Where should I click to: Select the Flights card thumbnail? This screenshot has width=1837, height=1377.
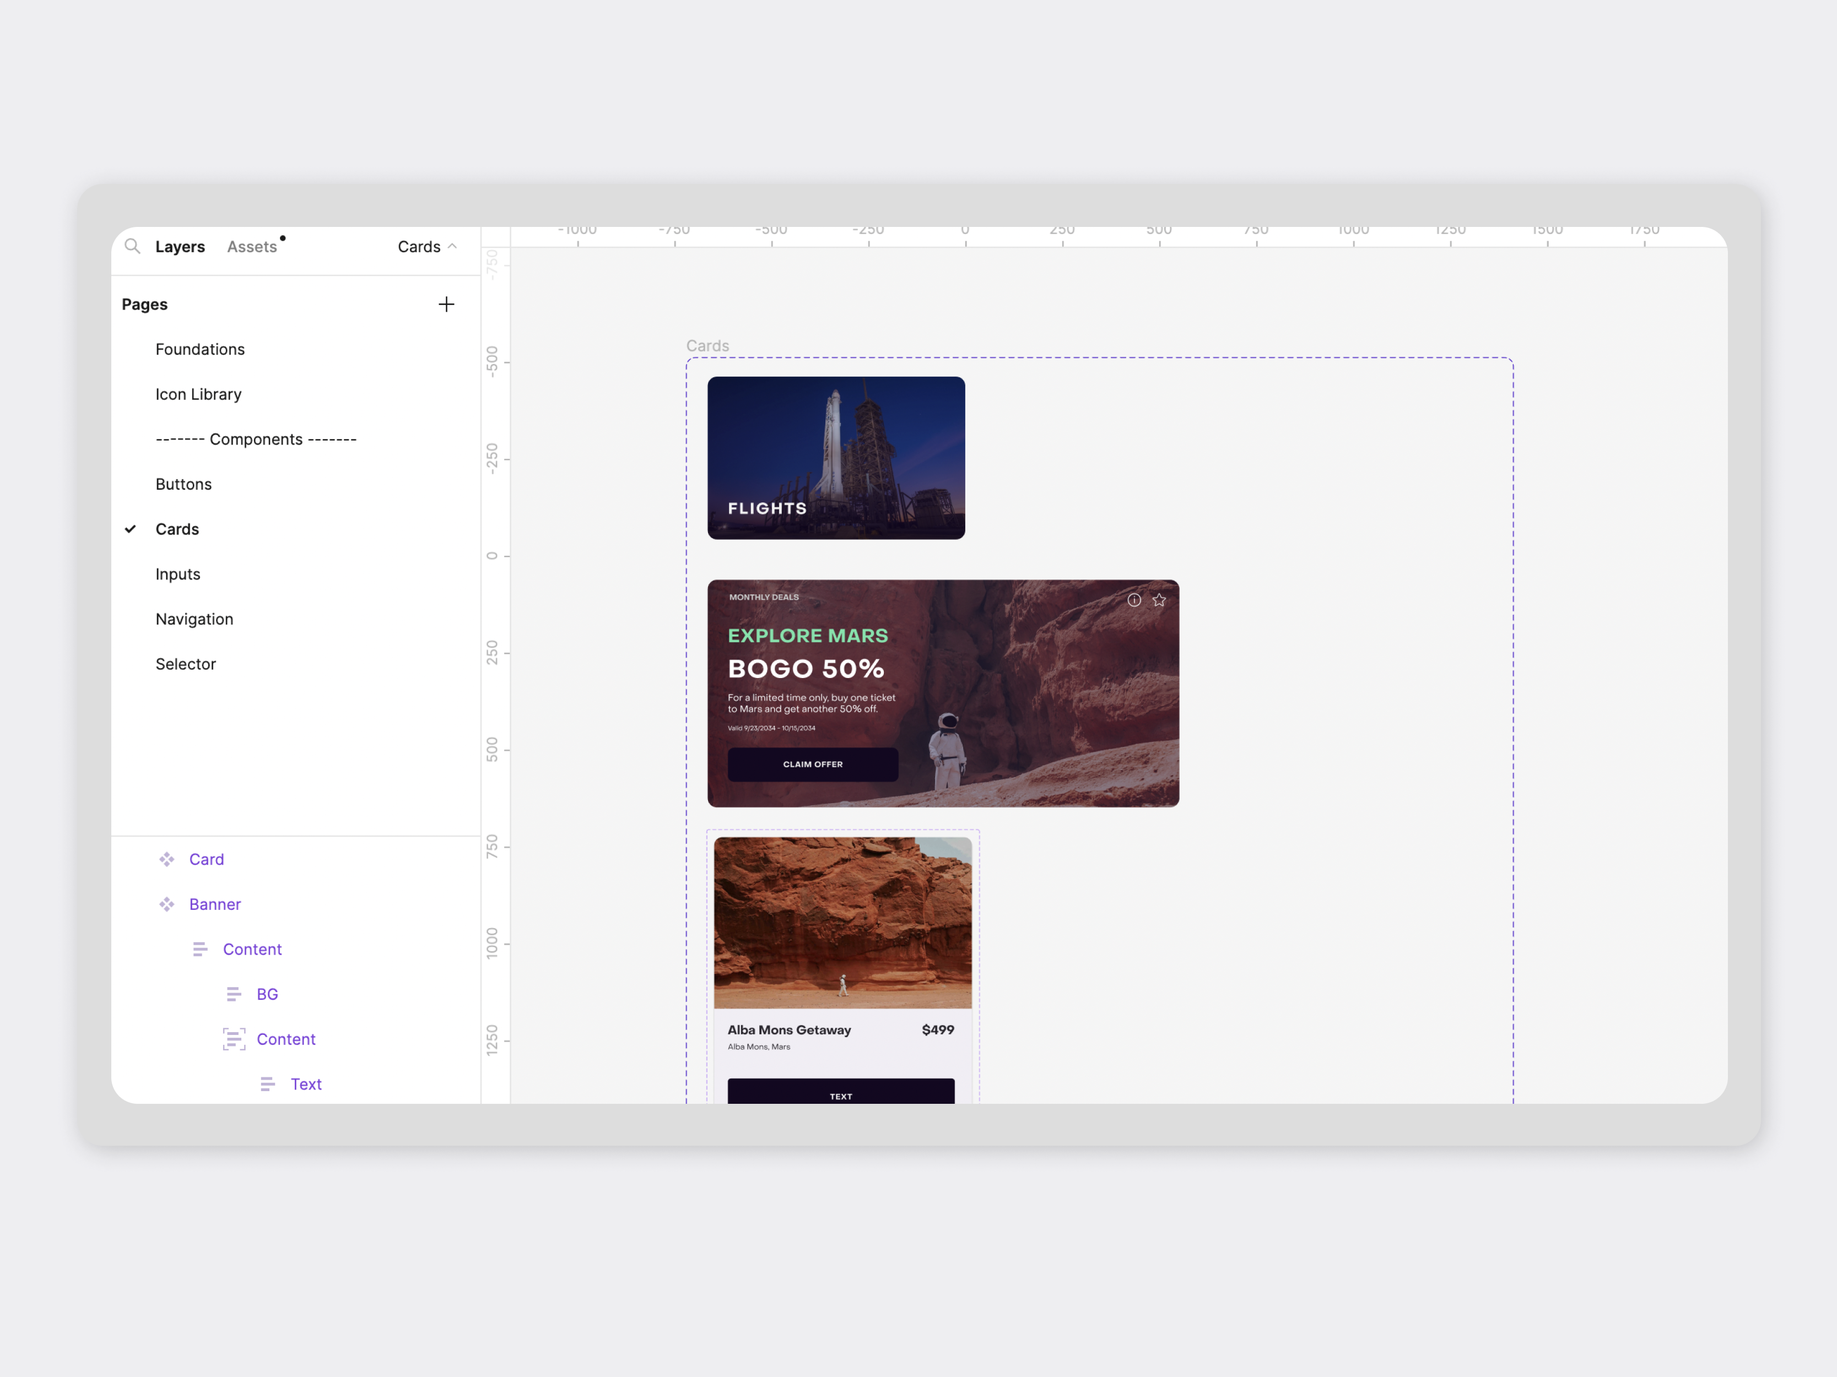coord(835,457)
